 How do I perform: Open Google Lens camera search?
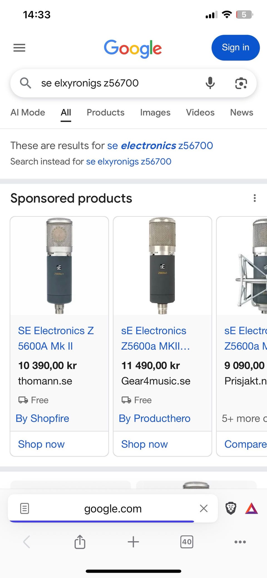pyautogui.click(x=241, y=83)
